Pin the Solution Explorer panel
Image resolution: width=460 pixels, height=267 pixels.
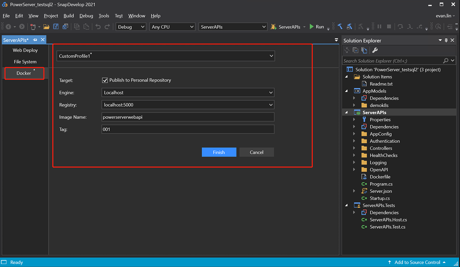click(446, 40)
